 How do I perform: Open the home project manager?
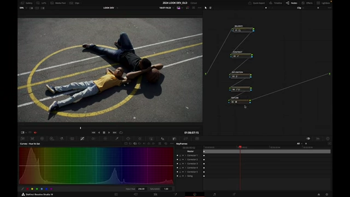click(x=319, y=194)
